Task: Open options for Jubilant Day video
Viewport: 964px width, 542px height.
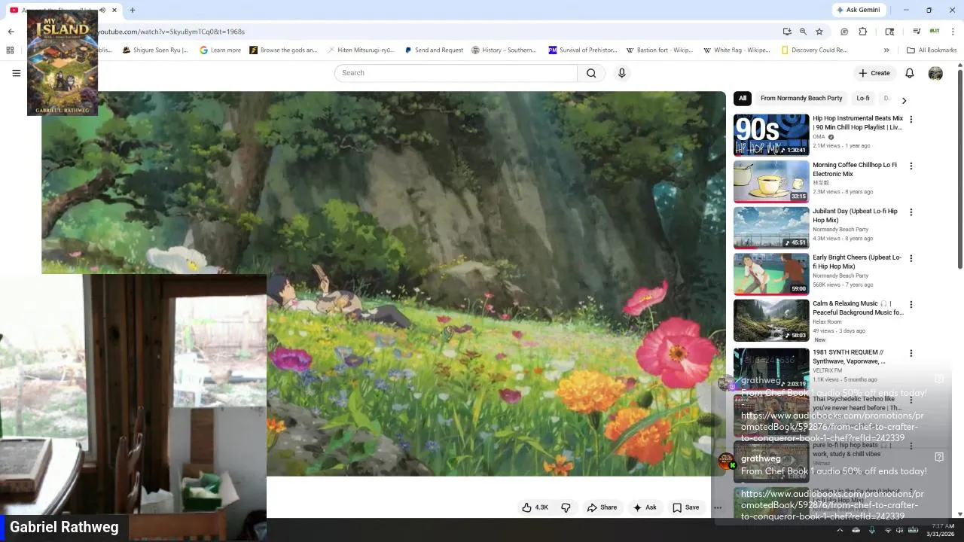Action: click(911, 212)
